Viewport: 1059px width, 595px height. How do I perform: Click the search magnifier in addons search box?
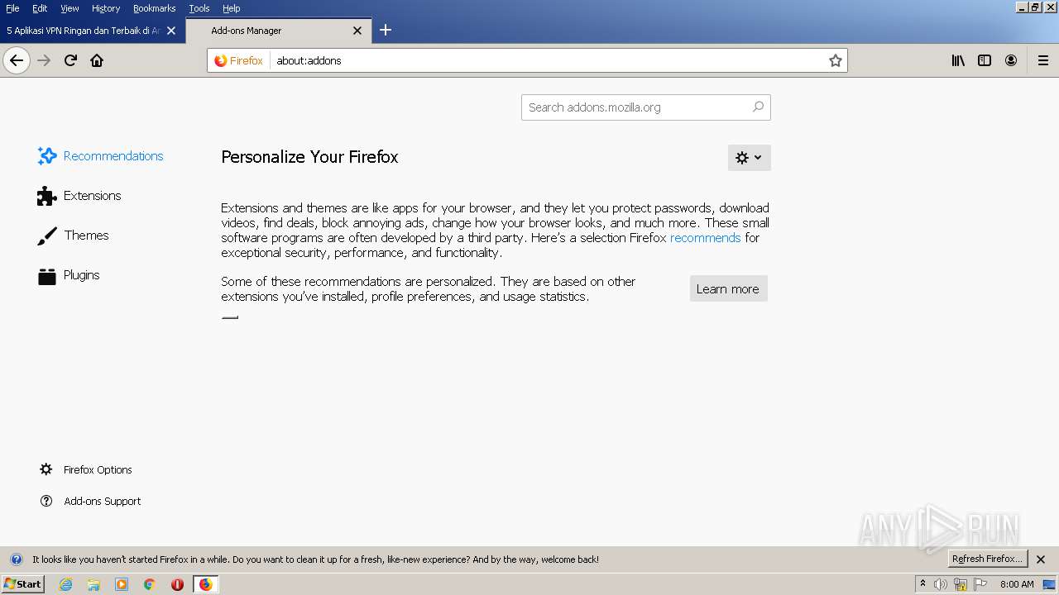[758, 107]
